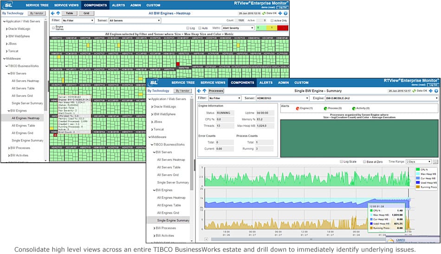The height and width of the screenshot is (254, 441).
Task: Click the red heatmap cell under HARET135
Action: pos(178,64)
